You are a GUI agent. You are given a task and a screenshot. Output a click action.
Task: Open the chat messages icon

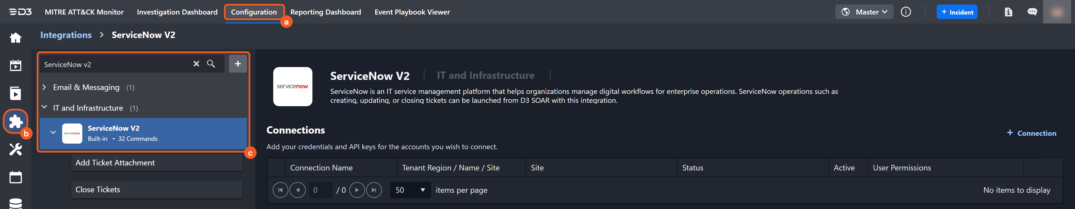pos(1032,12)
